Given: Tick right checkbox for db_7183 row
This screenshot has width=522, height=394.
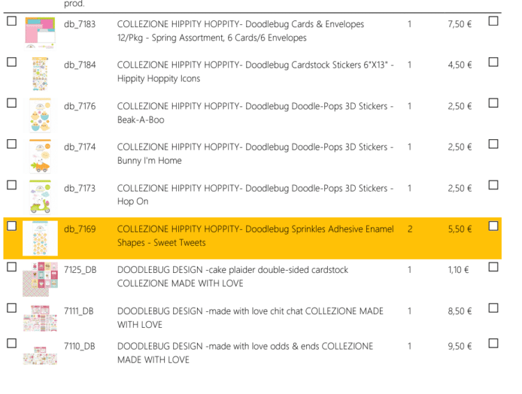Looking at the screenshot, I should point(493,21).
